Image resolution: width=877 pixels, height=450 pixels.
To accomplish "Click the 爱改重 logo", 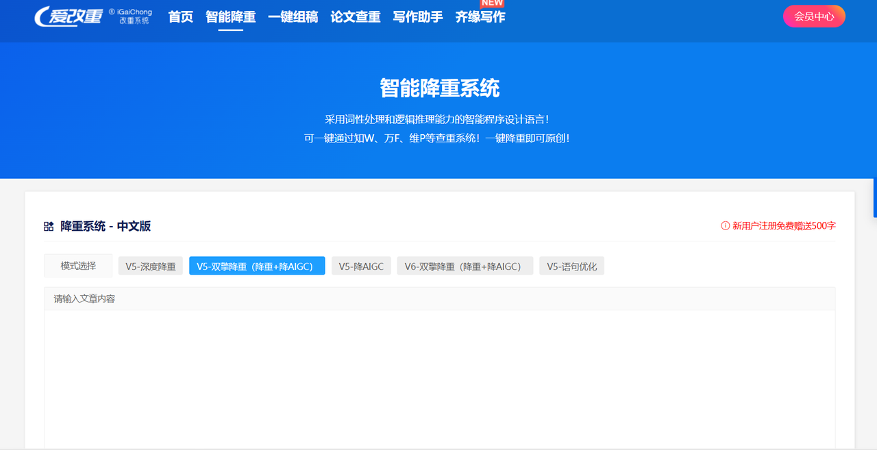I will click(x=93, y=16).
